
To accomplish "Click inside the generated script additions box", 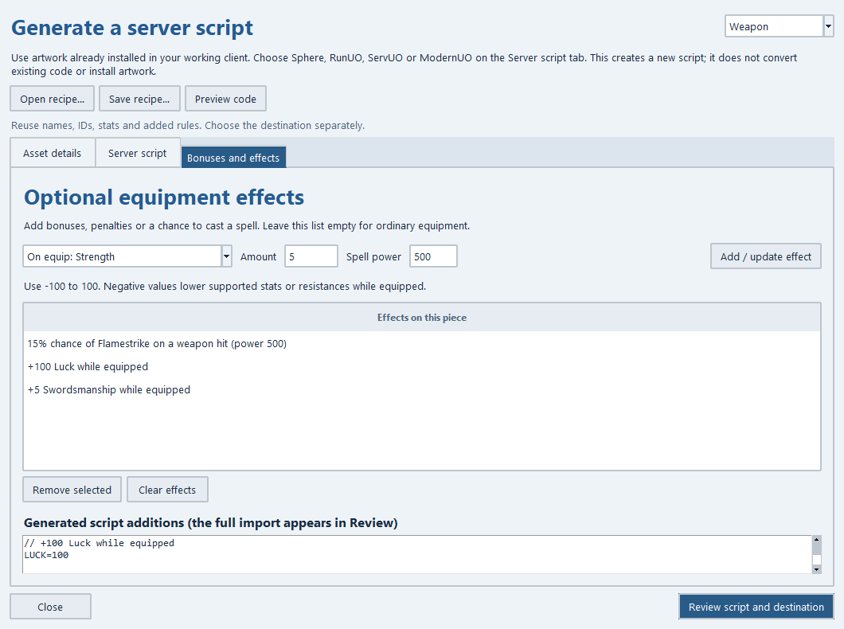I will click(417, 555).
